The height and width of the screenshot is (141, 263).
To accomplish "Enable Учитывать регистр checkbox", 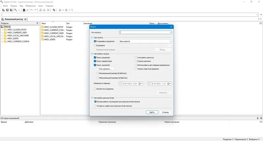I will (136, 57).
